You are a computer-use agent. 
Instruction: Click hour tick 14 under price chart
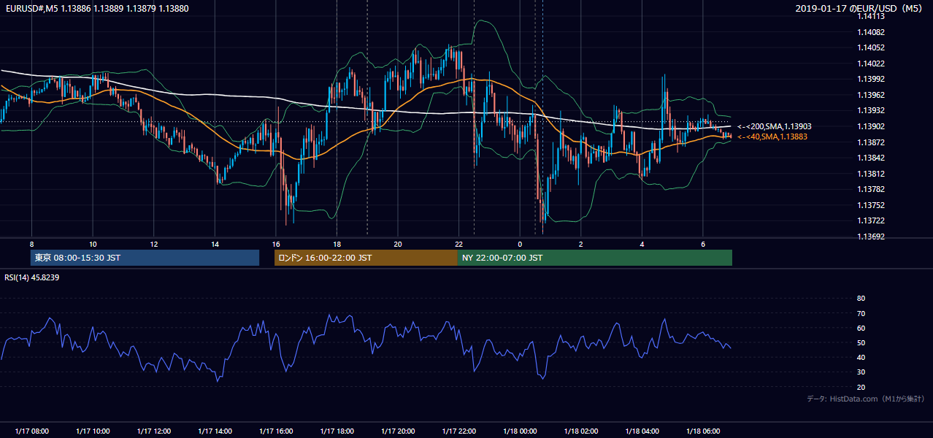215,244
